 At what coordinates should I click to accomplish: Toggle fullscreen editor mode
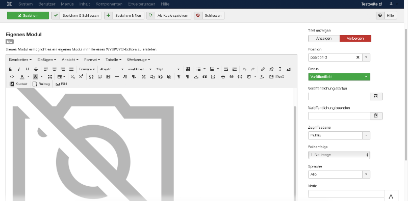pyautogui.click(x=50, y=77)
